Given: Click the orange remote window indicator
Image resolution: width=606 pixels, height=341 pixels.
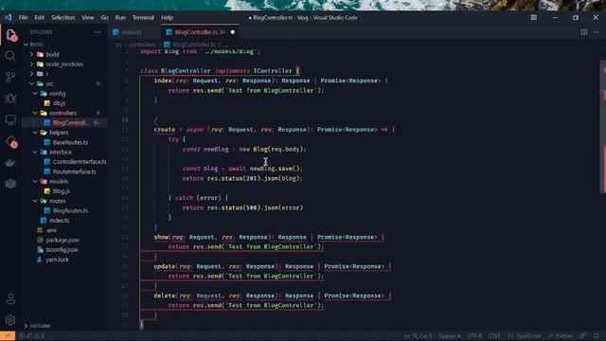Looking at the screenshot, I should click(x=8, y=336).
